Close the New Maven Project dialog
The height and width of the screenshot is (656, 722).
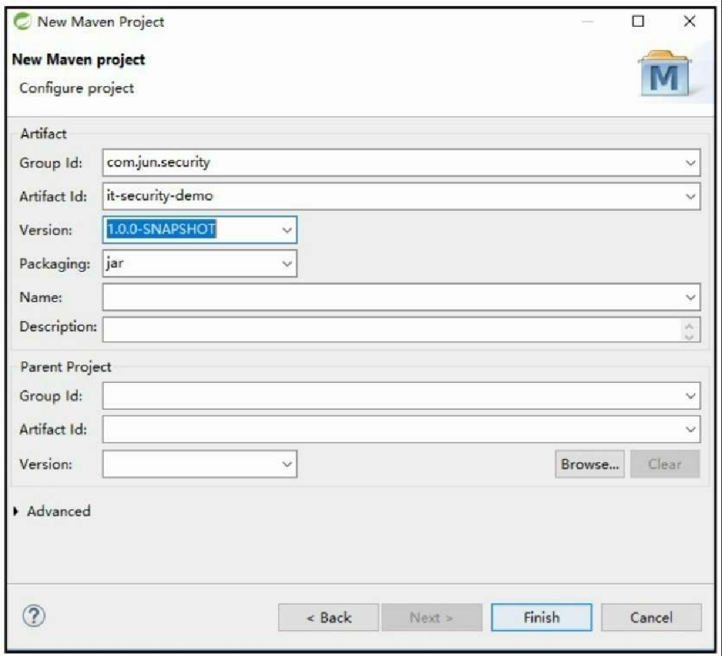click(x=689, y=21)
